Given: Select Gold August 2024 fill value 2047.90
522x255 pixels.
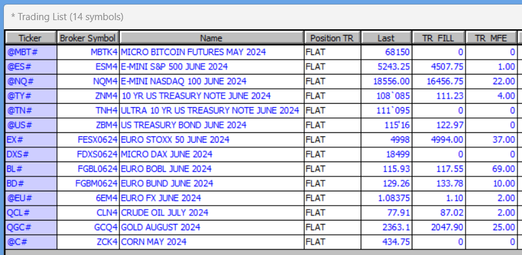Looking at the screenshot, I should tap(438, 228).
